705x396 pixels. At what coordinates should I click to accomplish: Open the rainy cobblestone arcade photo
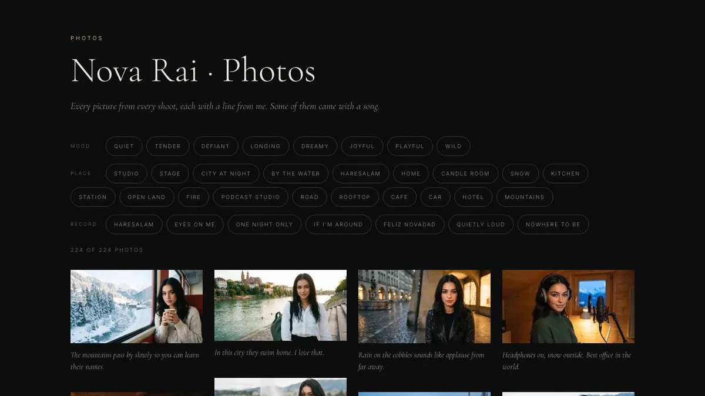424,306
